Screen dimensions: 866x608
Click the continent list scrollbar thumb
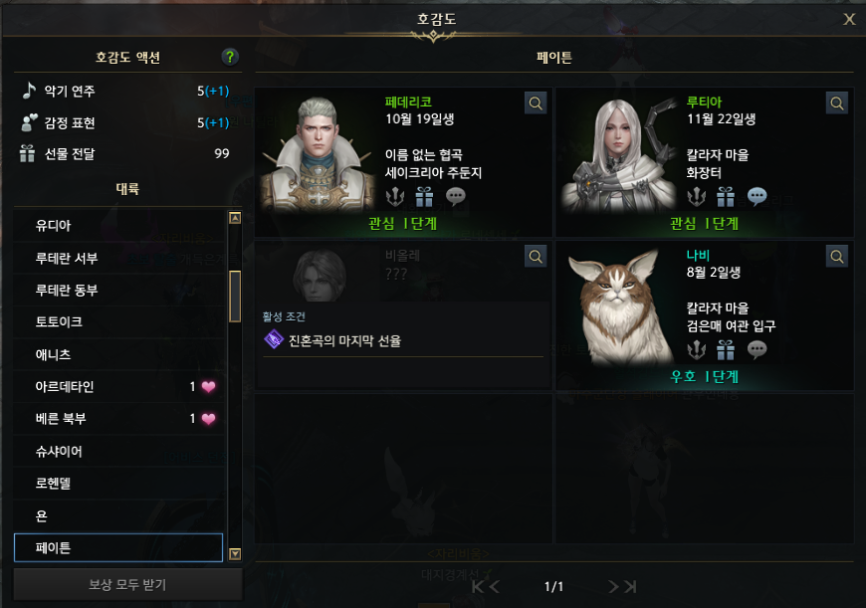[x=235, y=296]
